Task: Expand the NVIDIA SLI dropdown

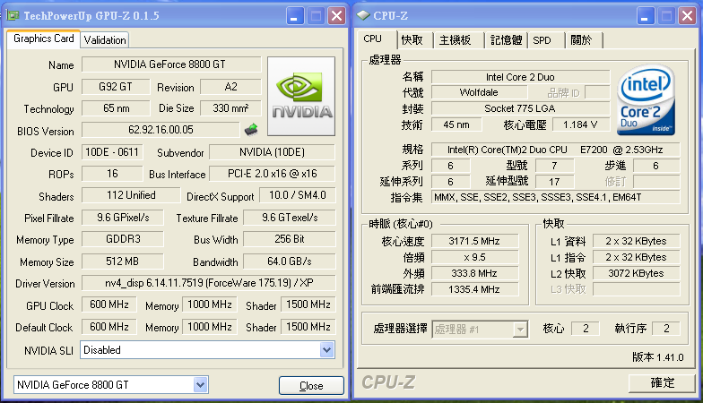Action: [327, 350]
